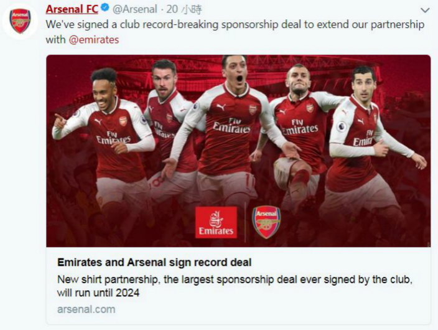Open the Arsenal profile avatar crest
Image resolution: width=438 pixels, height=330 pixels.
point(20,21)
